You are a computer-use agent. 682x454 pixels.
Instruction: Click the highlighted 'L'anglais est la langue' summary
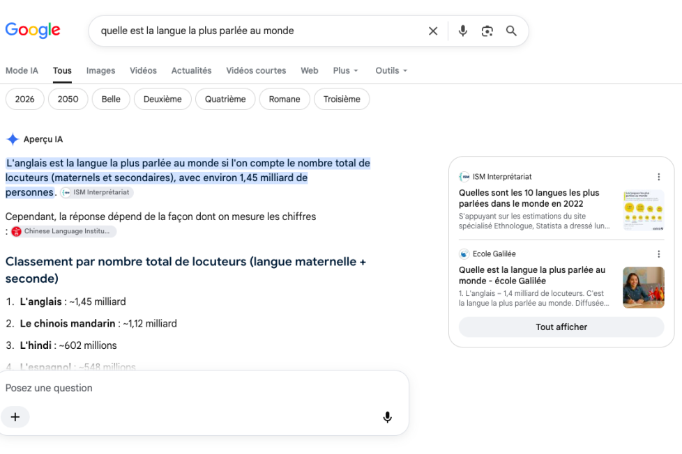[188, 178]
